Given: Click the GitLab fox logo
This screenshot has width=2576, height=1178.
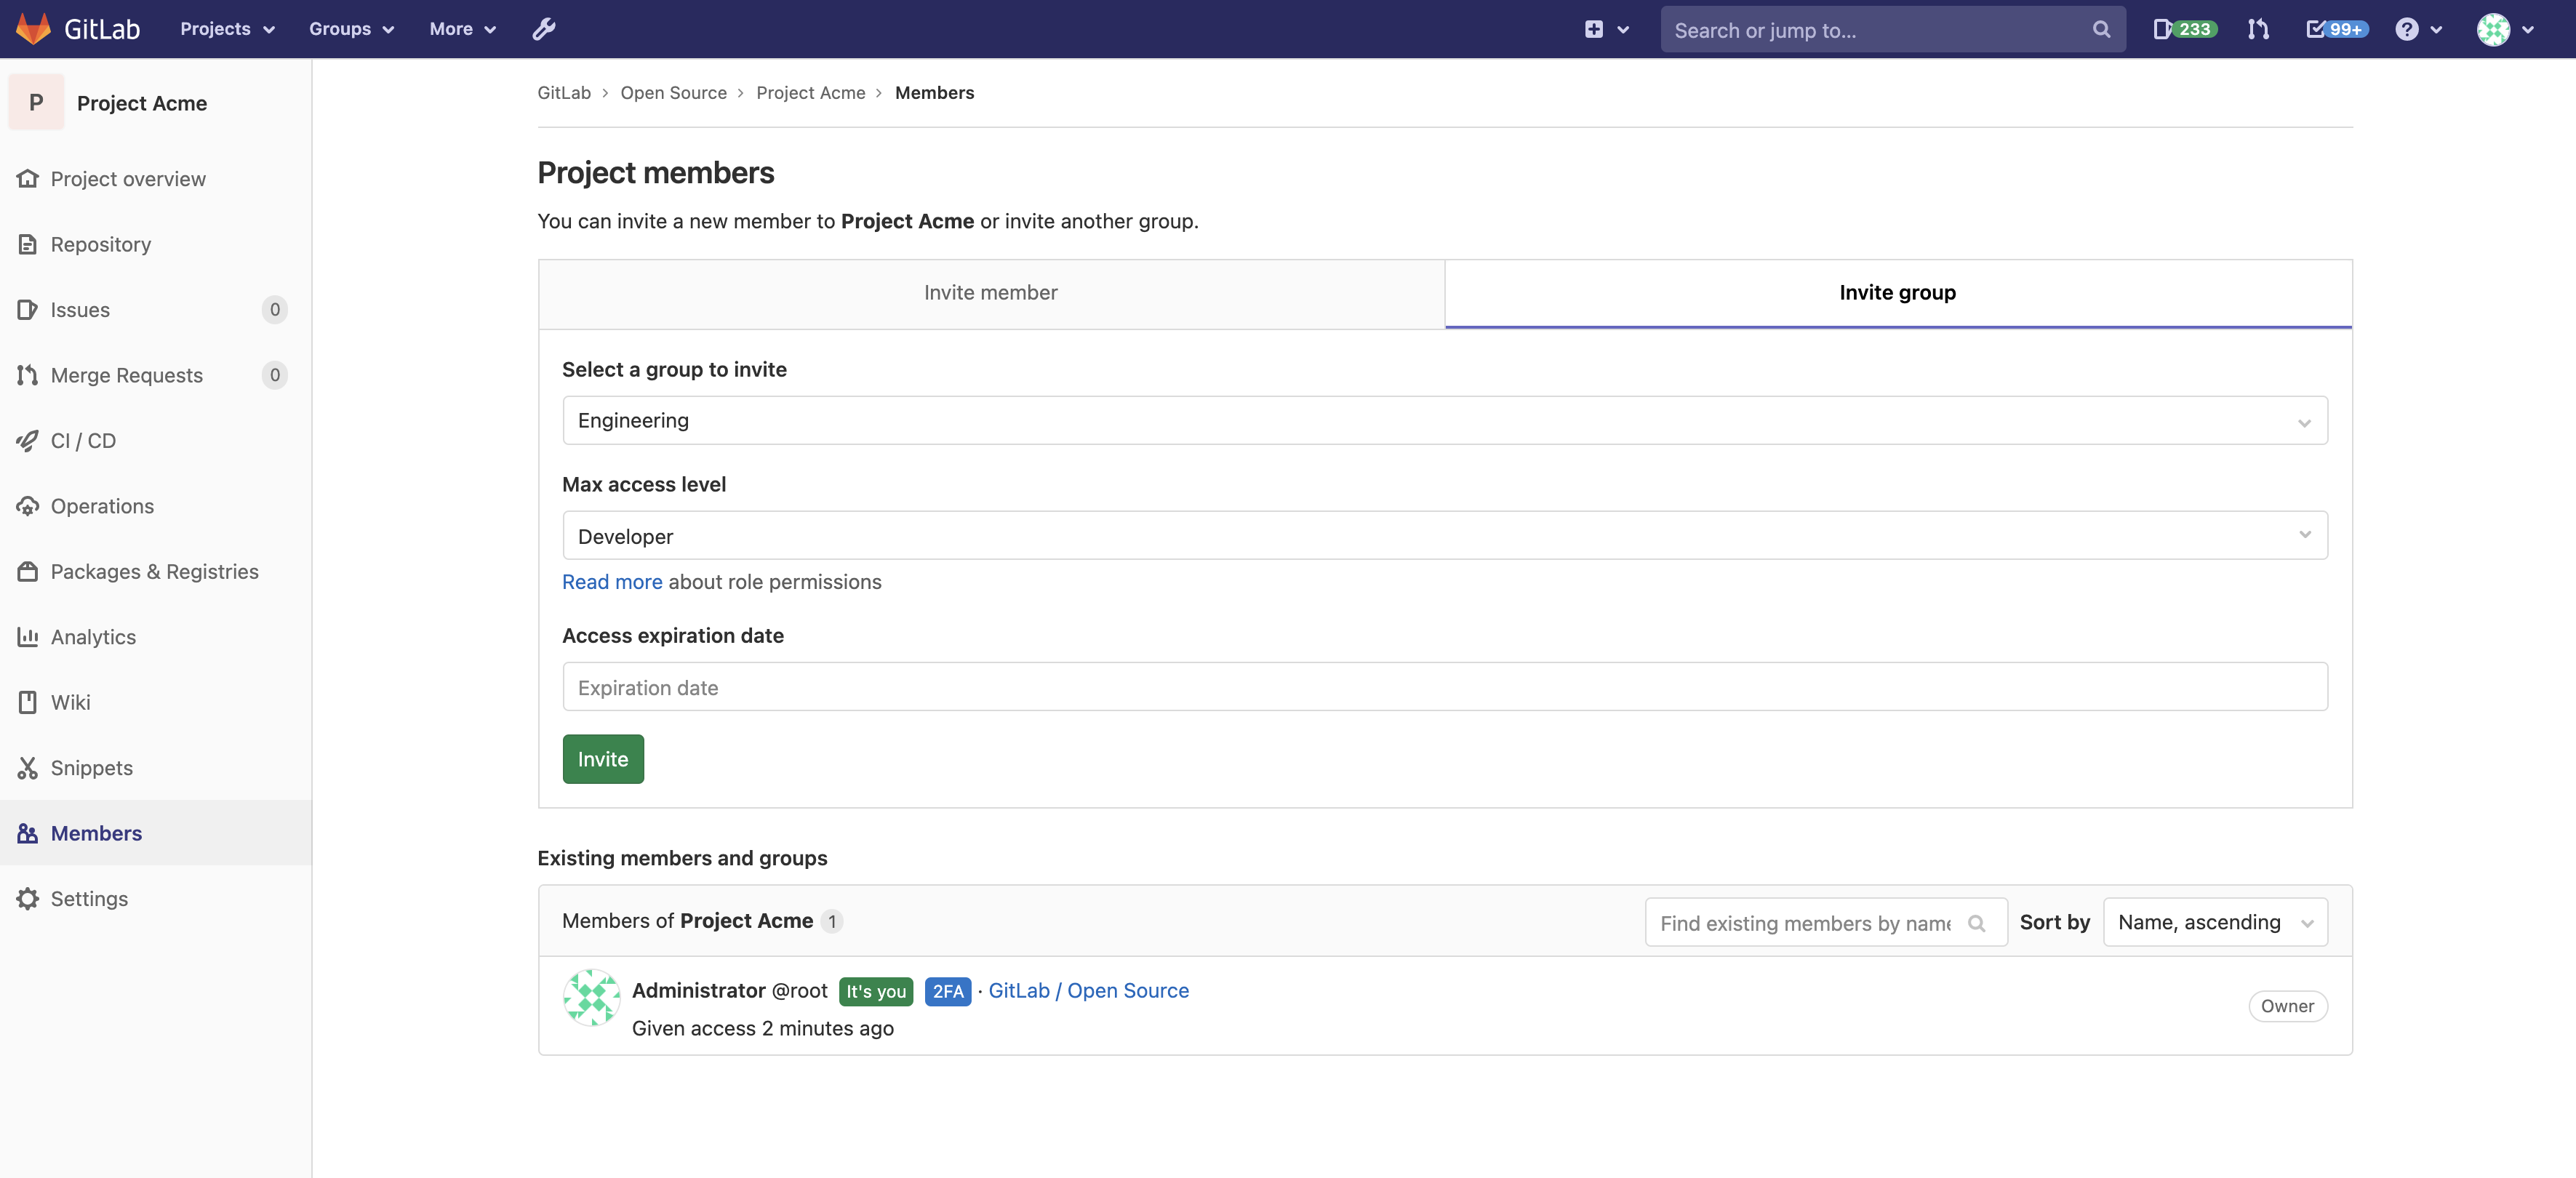Looking at the screenshot, I should pyautogui.click(x=33, y=29).
